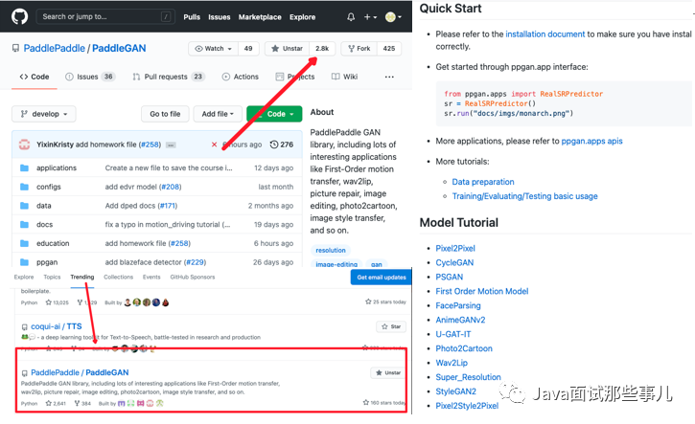Expand the develop branch dropdown

coord(44,114)
